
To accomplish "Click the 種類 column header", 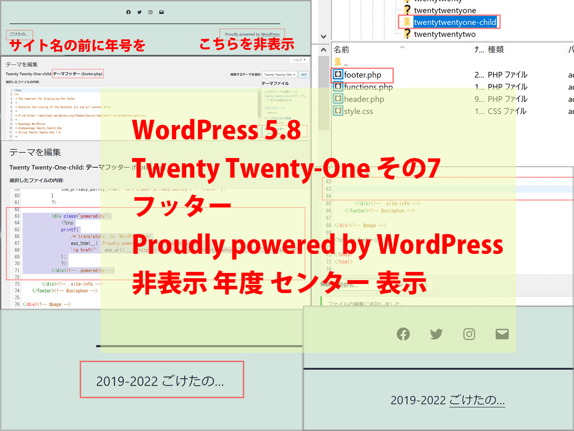I will [x=496, y=49].
